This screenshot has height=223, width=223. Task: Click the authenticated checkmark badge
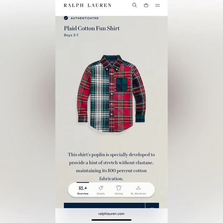(66, 18)
